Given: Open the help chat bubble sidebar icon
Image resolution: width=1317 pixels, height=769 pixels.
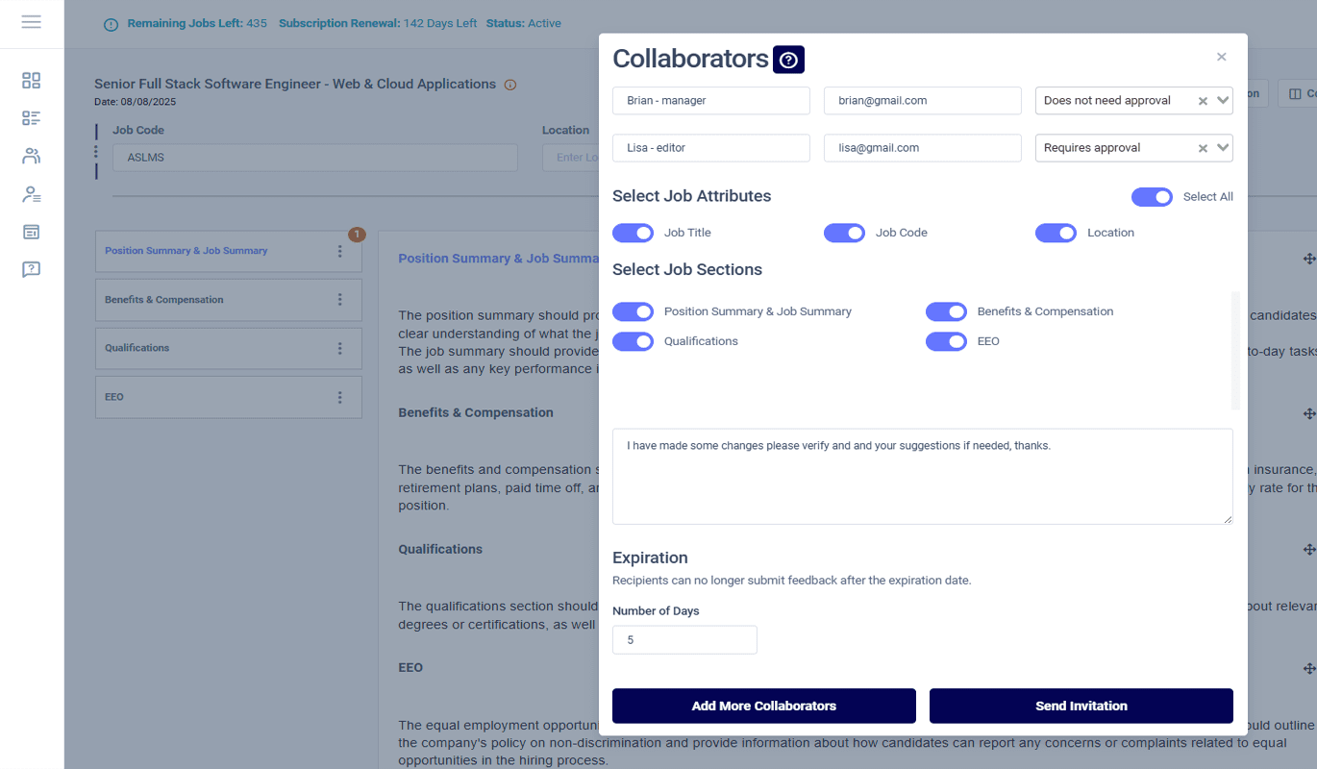Looking at the screenshot, I should [x=31, y=269].
